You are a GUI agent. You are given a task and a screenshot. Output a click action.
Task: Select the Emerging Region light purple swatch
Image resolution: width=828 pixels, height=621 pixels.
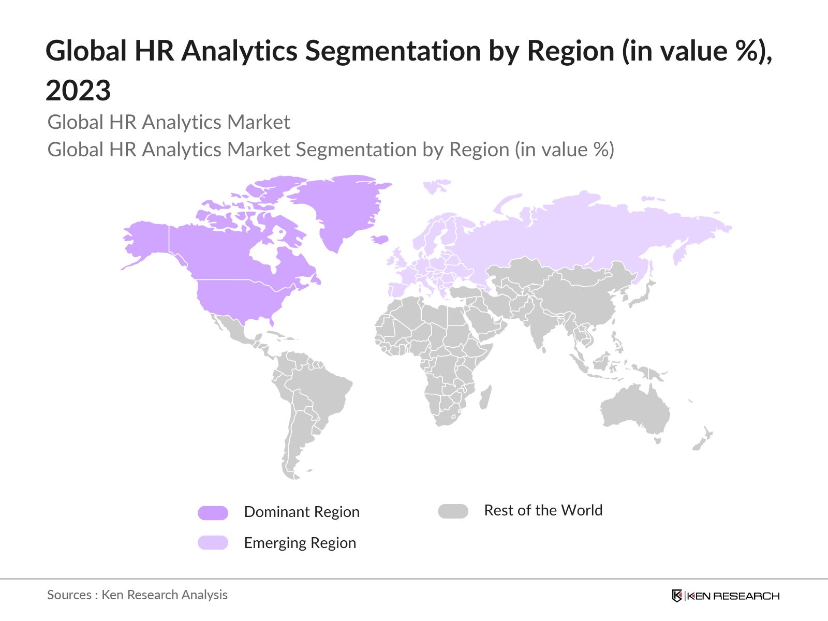click(x=213, y=543)
